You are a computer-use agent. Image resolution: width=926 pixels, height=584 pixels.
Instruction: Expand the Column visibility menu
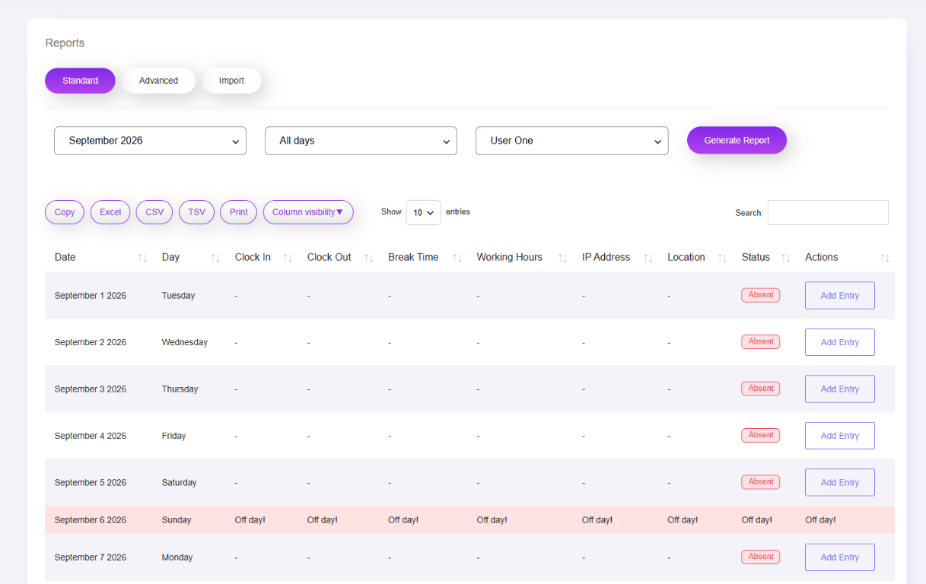point(308,212)
